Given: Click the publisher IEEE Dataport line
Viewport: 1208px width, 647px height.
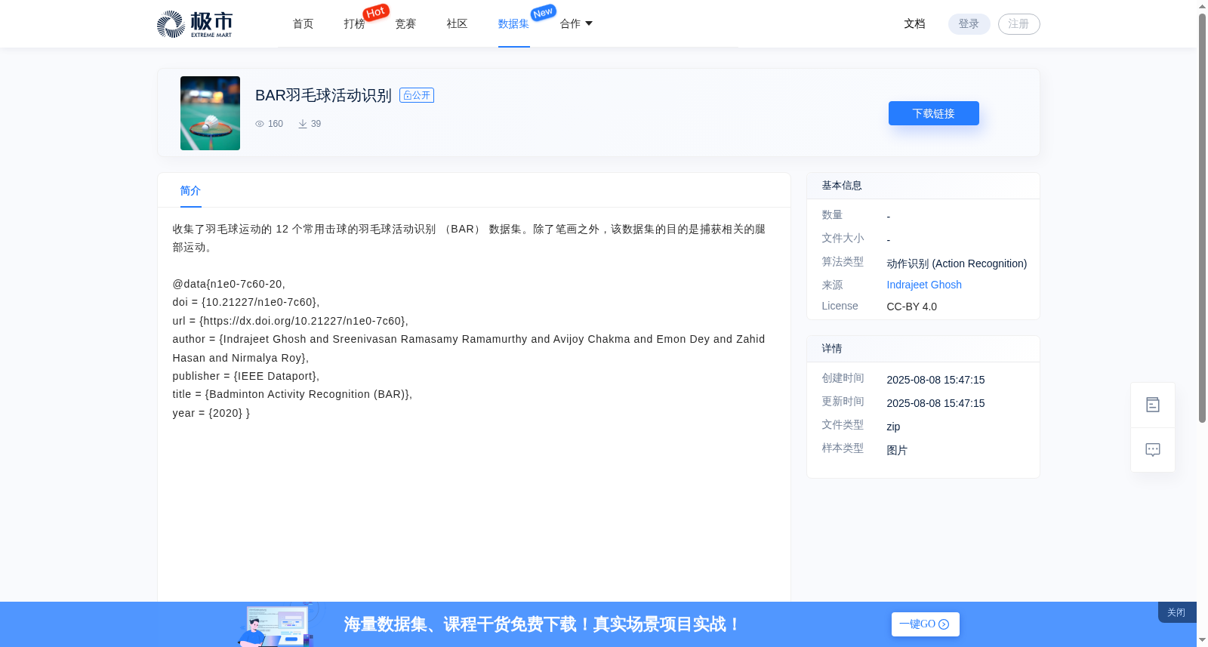Looking at the screenshot, I should pos(246,376).
